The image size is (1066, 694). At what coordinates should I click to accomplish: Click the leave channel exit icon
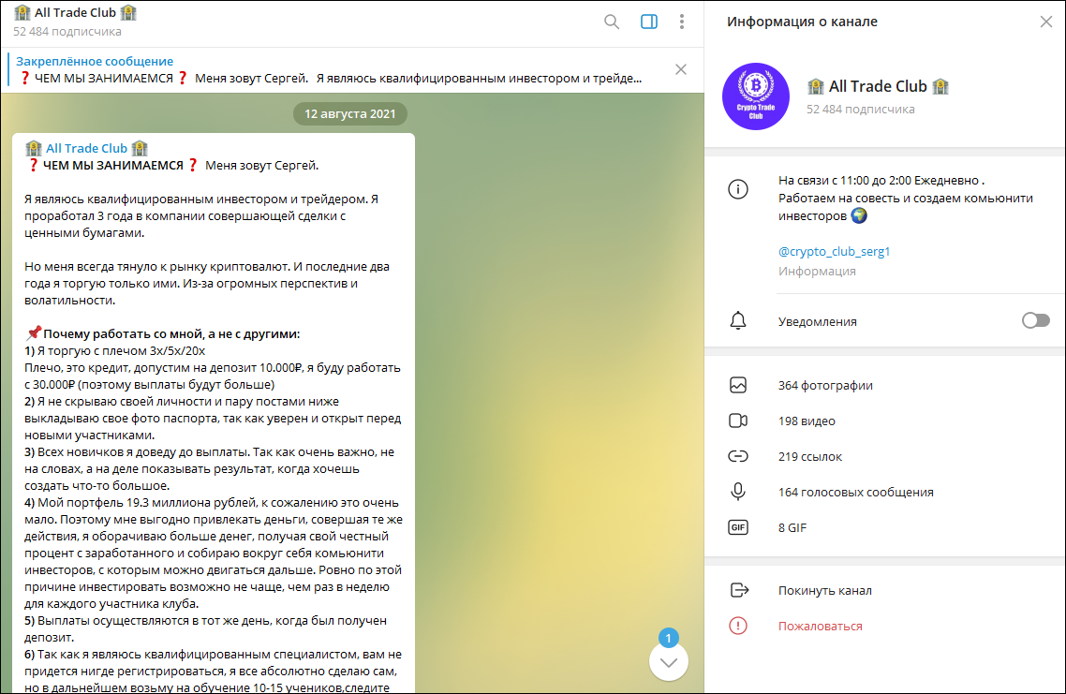tap(739, 590)
